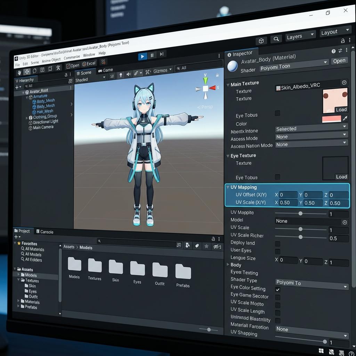Toggle the 2D scene view button

[112, 76]
